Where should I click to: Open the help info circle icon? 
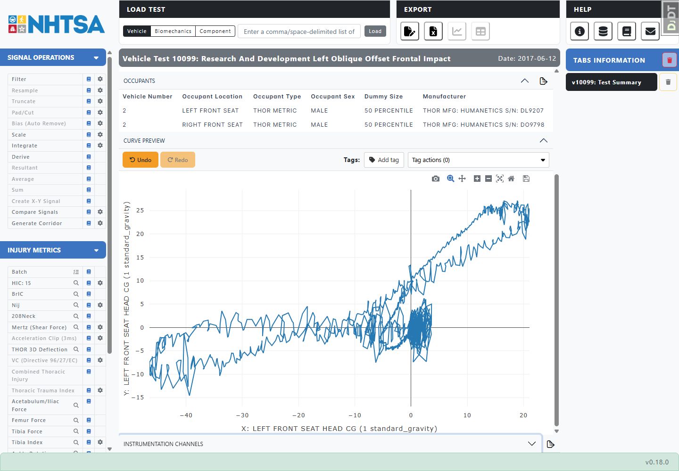click(580, 32)
